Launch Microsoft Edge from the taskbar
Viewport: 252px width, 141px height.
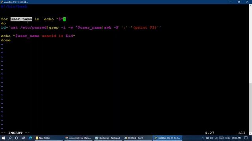click(30, 138)
